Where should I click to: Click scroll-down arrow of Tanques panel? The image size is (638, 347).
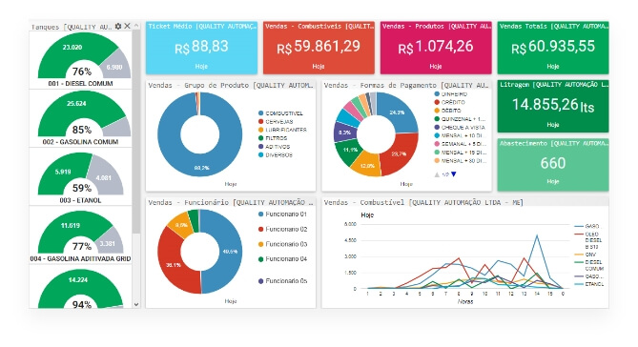pyautogui.click(x=136, y=304)
